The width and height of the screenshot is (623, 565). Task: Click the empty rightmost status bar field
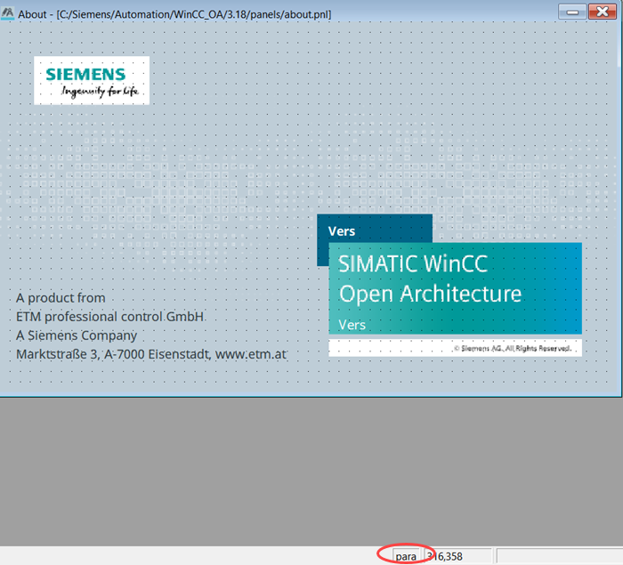click(x=557, y=556)
